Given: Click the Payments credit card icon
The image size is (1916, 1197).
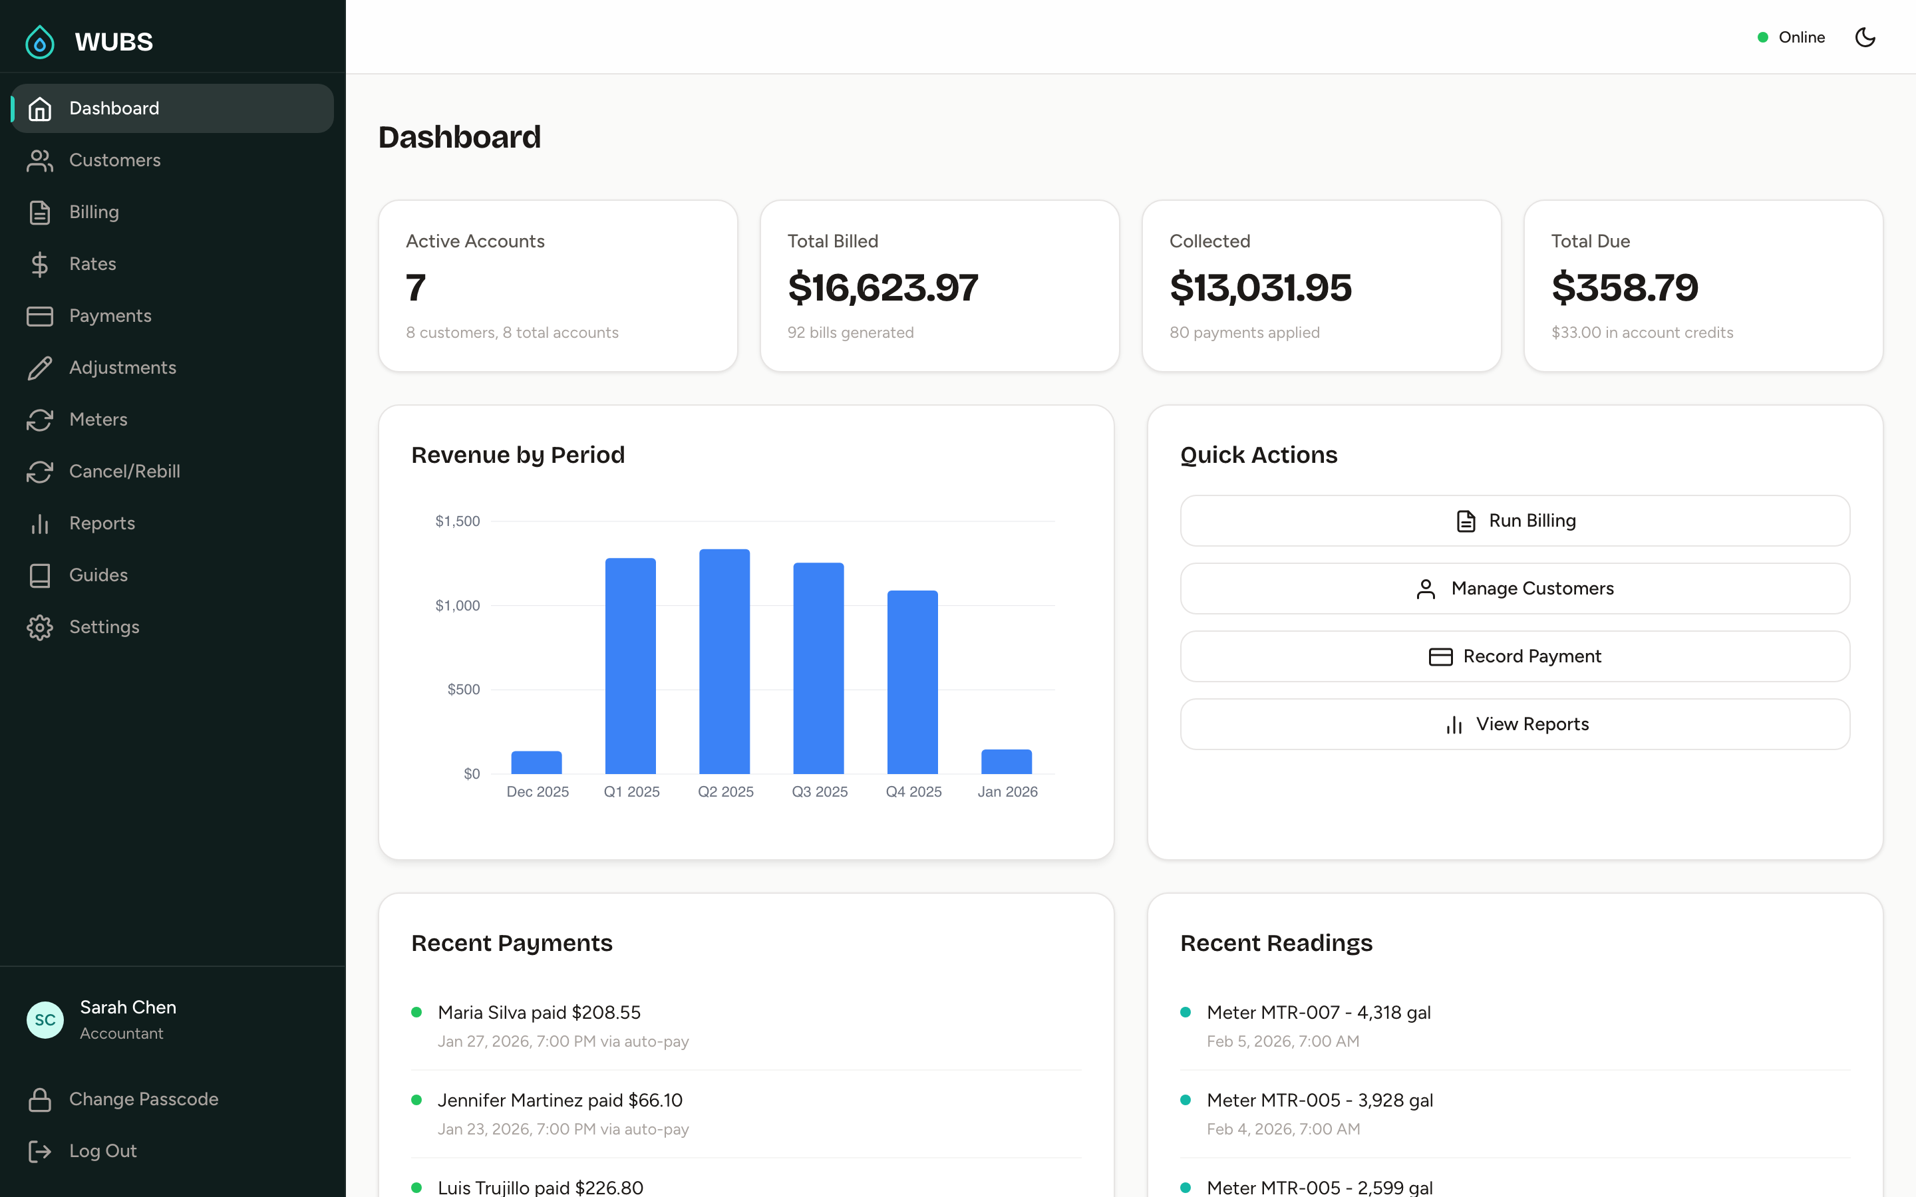Looking at the screenshot, I should (40, 316).
